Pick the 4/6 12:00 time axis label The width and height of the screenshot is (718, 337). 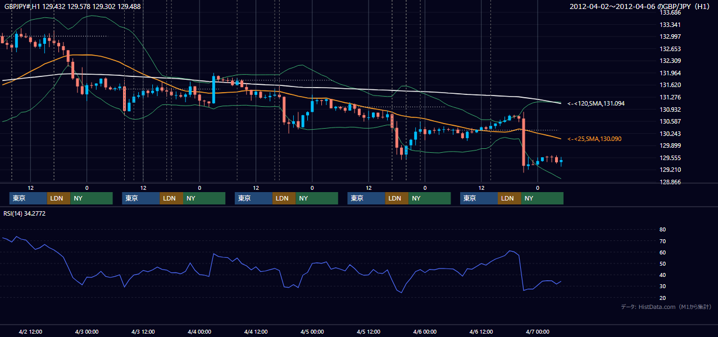click(x=481, y=331)
